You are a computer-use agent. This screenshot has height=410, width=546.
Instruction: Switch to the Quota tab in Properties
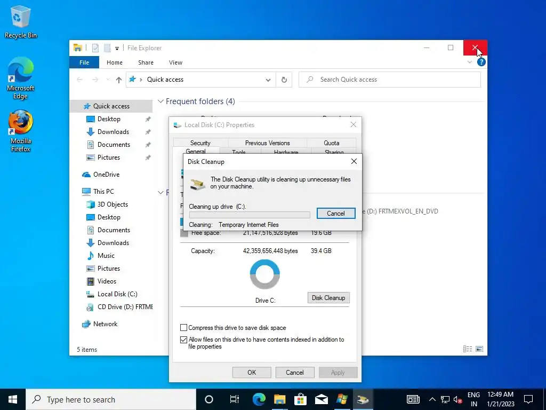pos(332,143)
